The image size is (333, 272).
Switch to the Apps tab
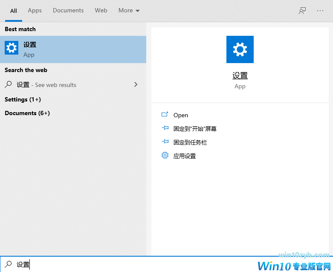(x=35, y=11)
